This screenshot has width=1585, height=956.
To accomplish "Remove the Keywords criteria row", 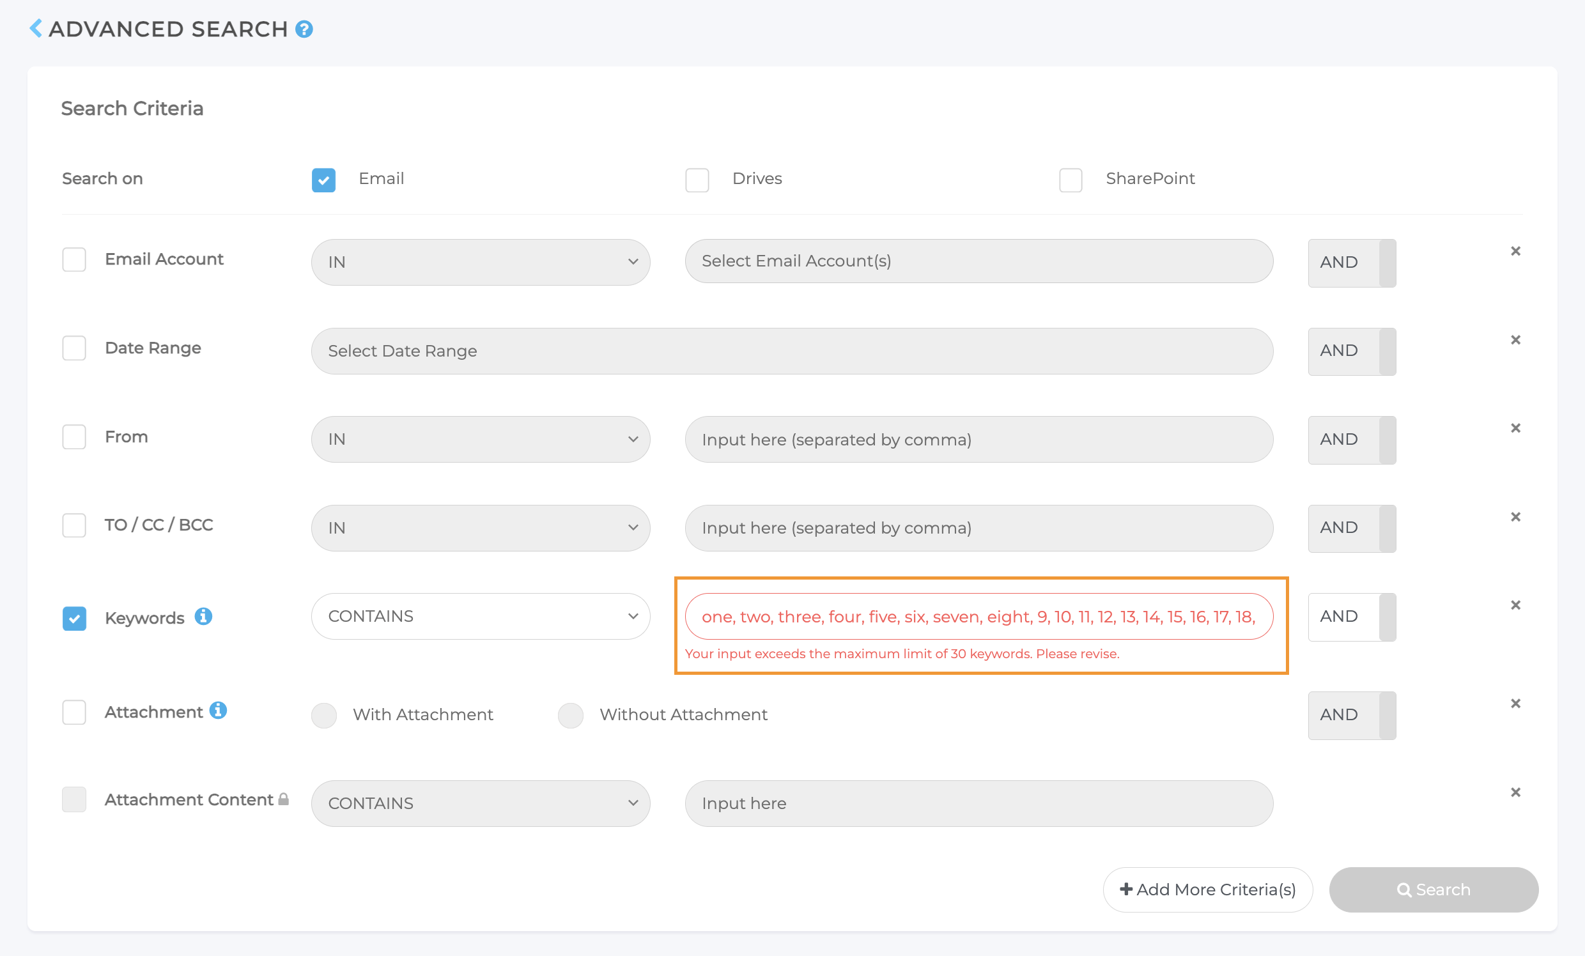I will click(x=1515, y=605).
